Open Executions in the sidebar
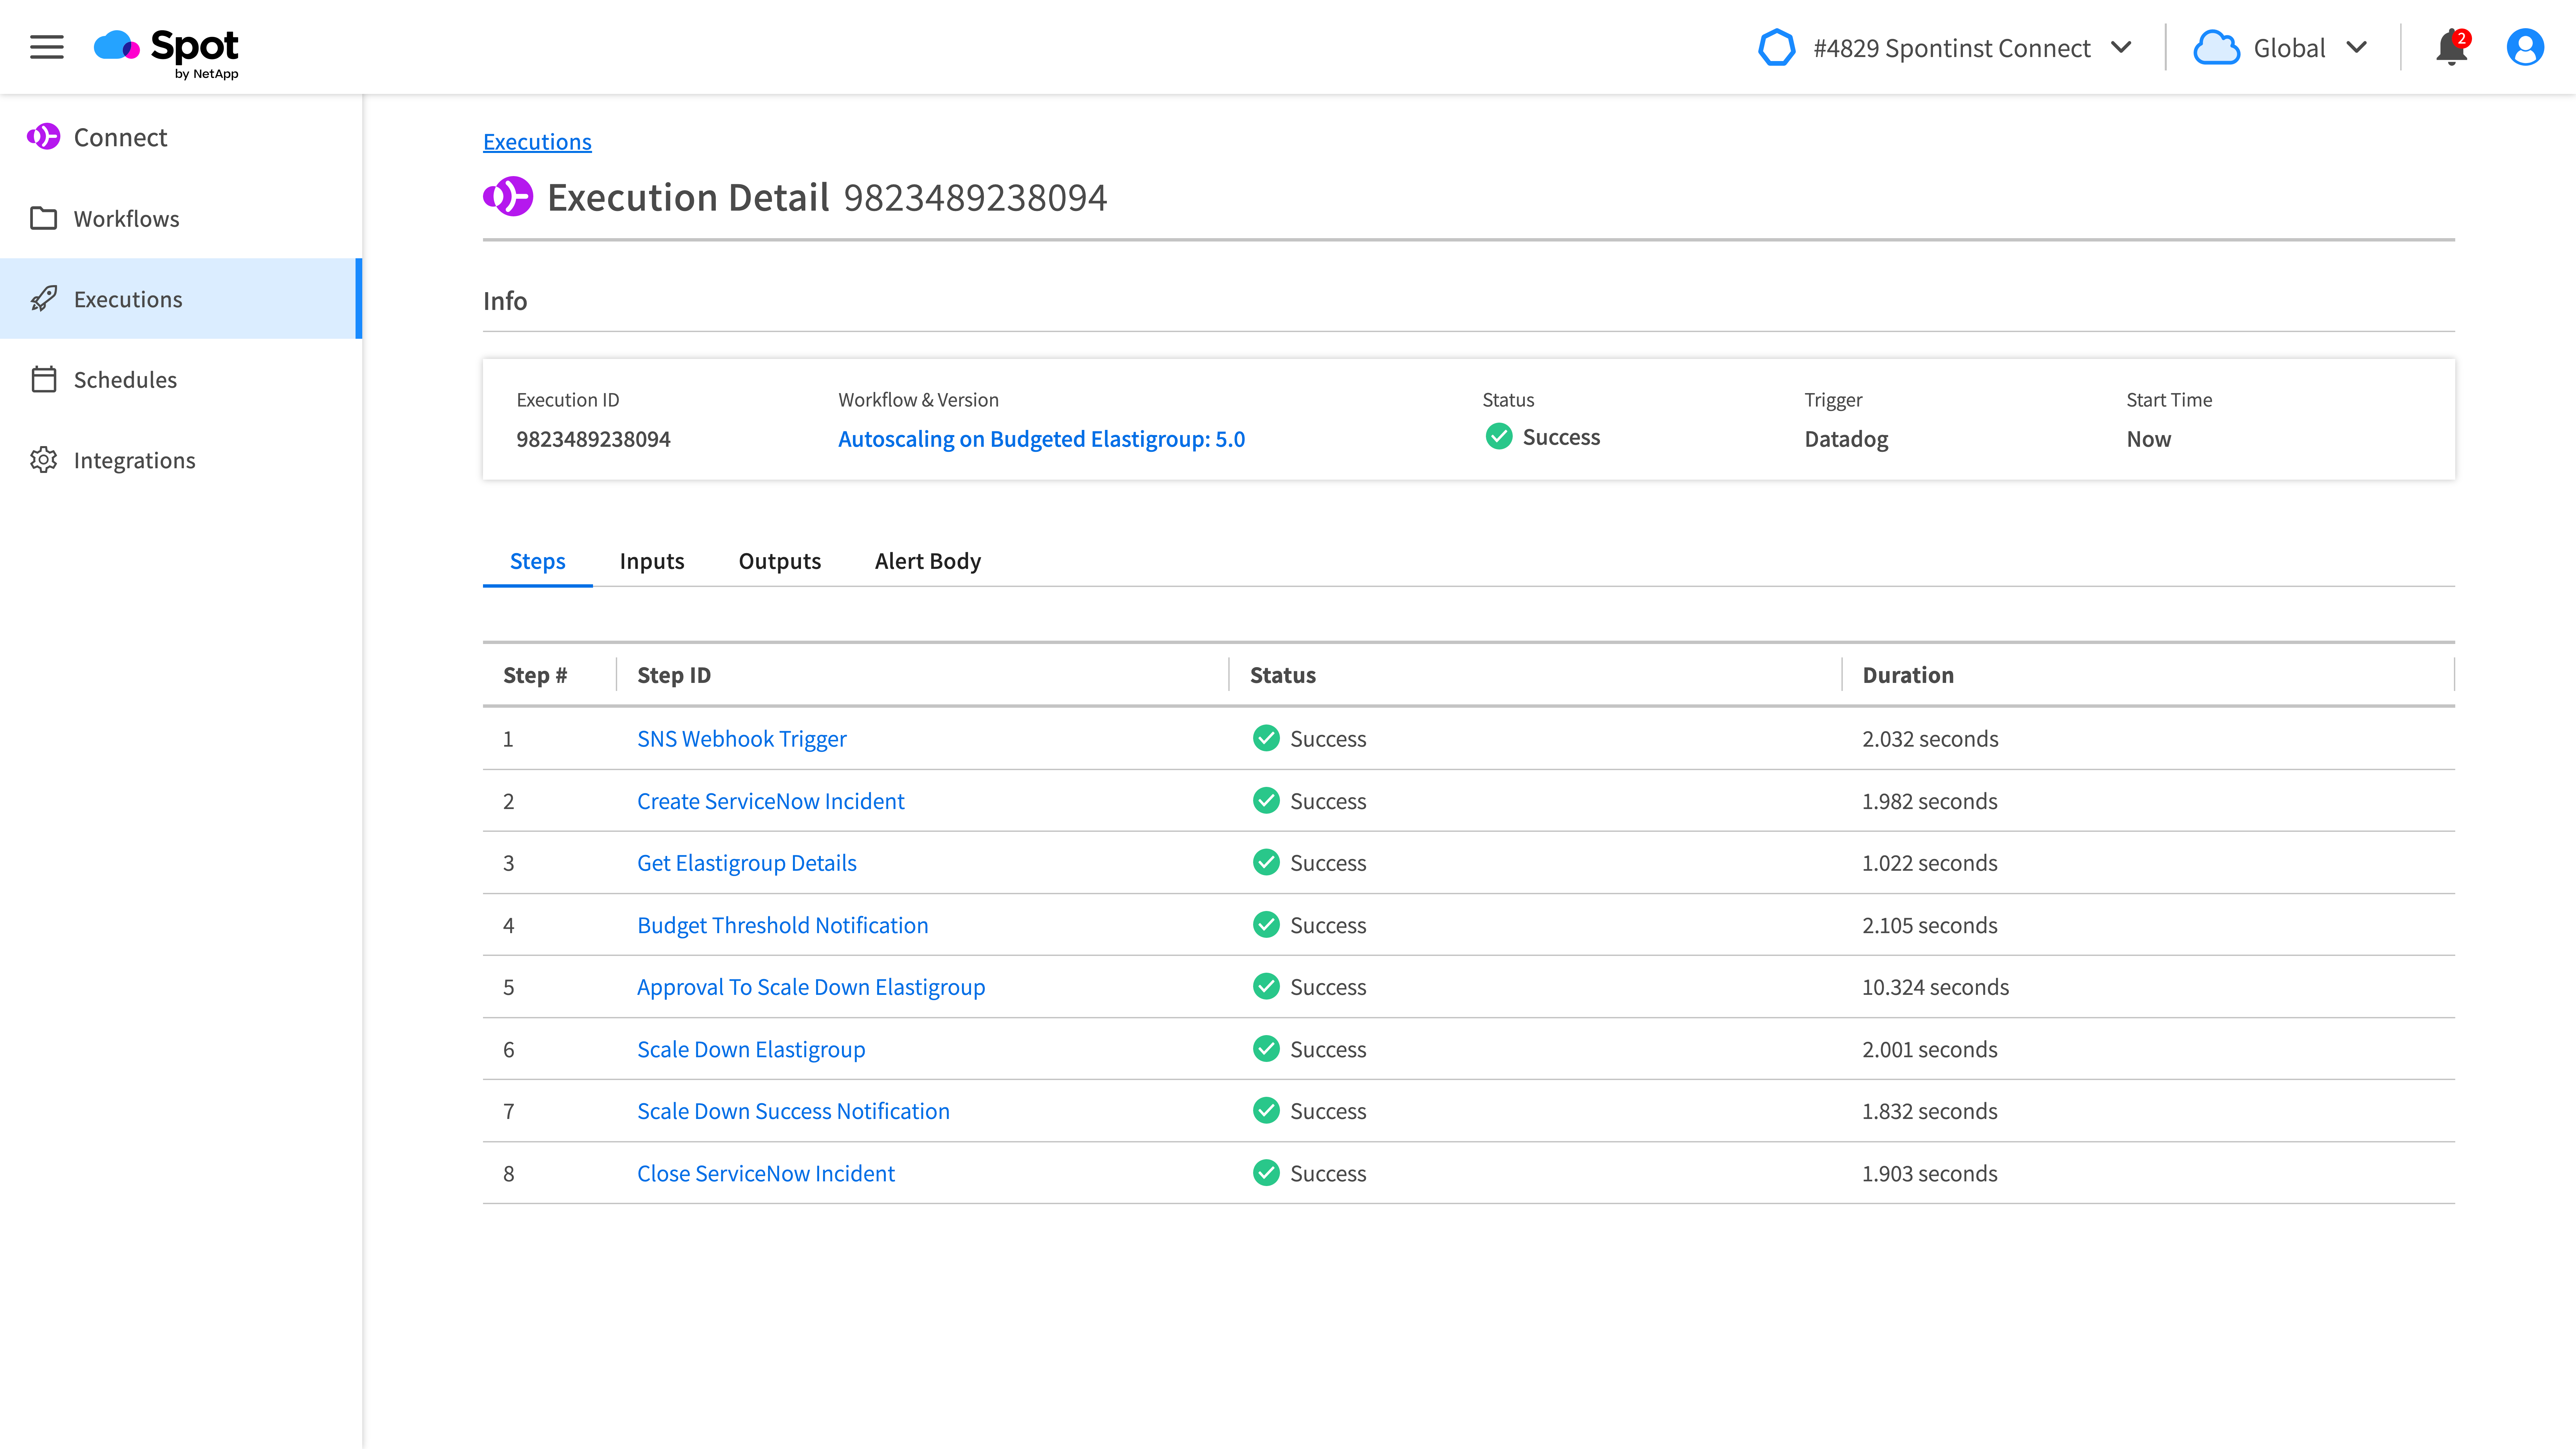The image size is (2576, 1449). [181, 299]
